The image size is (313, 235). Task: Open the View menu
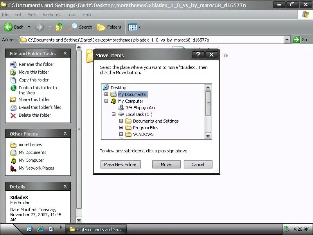[x=32, y=14]
